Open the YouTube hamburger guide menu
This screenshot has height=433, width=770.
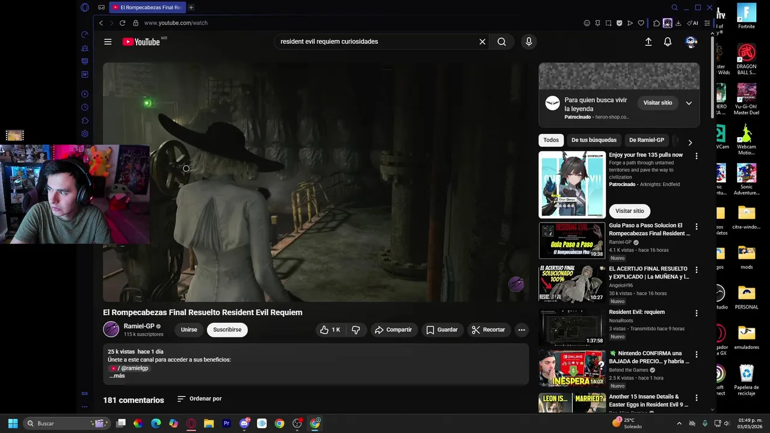[x=108, y=41]
